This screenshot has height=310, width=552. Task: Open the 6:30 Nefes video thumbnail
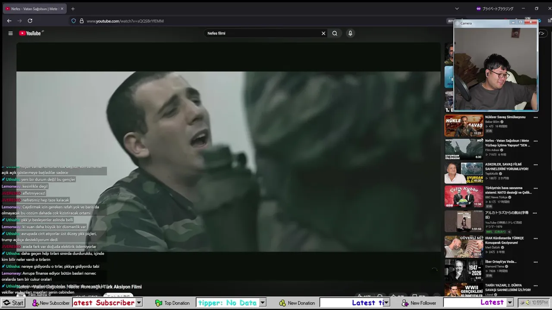464,149
